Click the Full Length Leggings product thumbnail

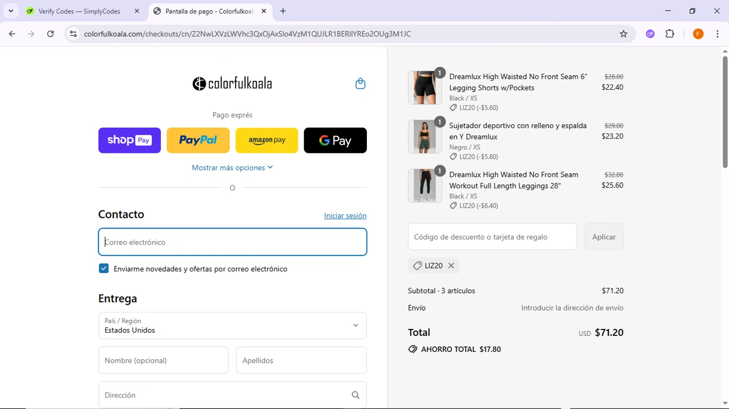tap(424, 186)
